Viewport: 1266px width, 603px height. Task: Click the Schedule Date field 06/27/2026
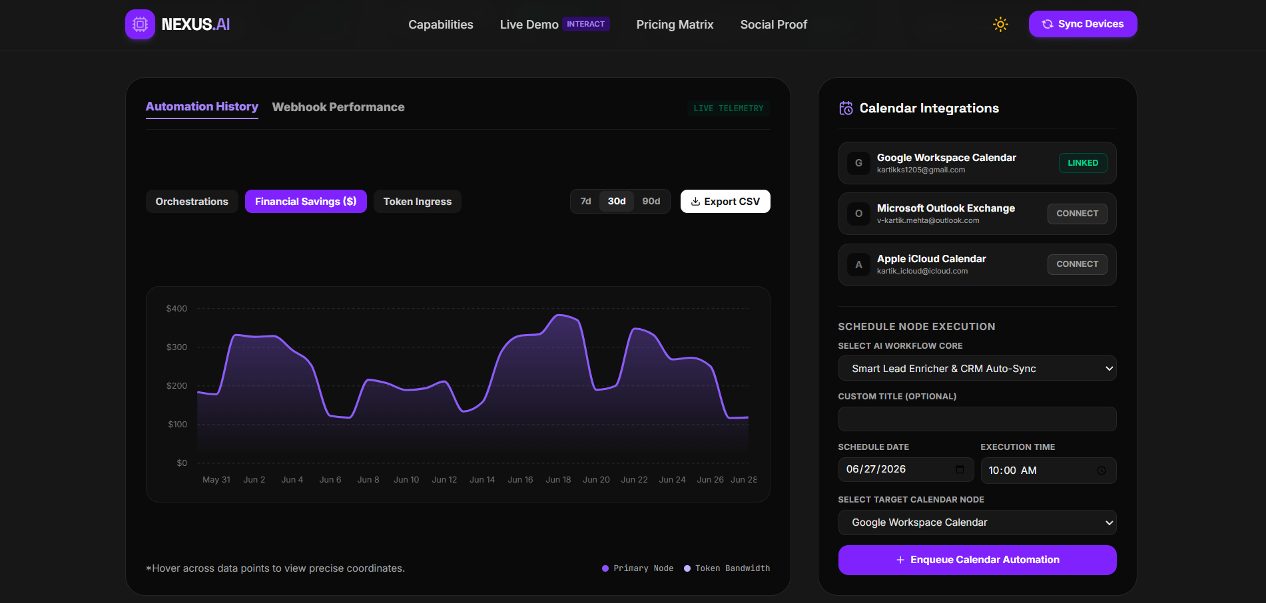tap(906, 469)
